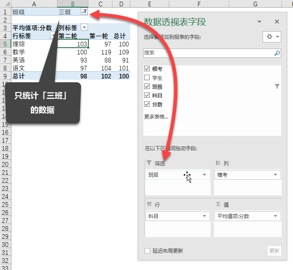The height and width of the screenshot is (270, 293).
Task: Select column header C
Action: tap(101, 4)
